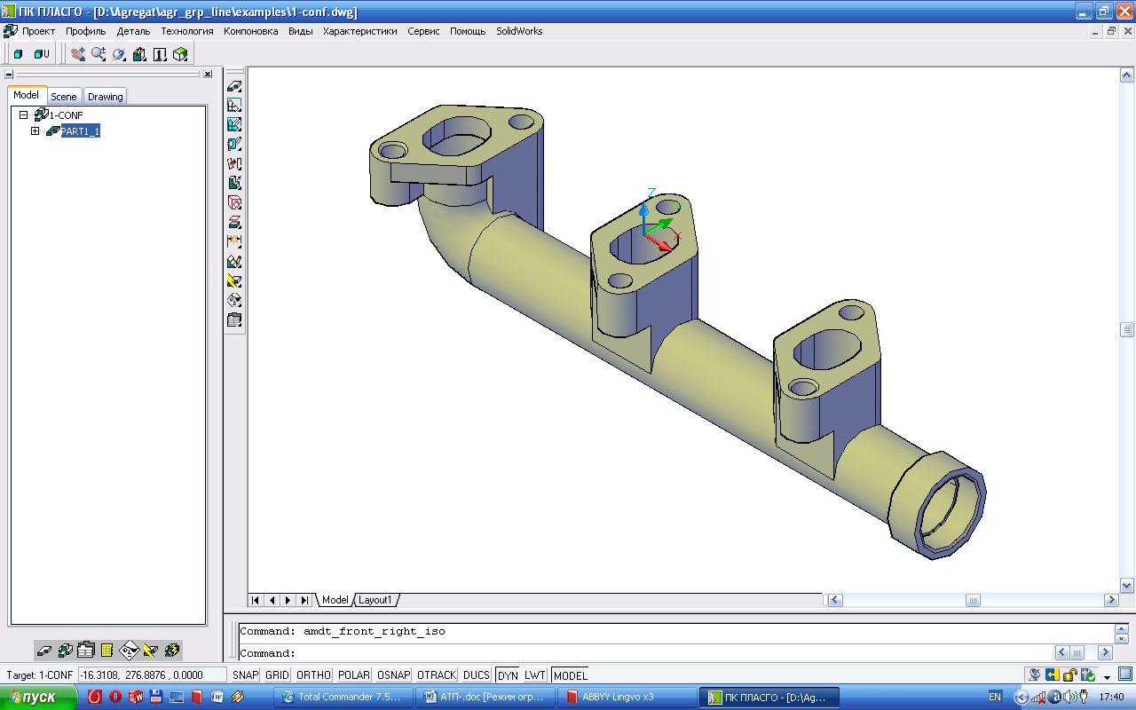Image resolution: width=1136 pixels, height=710 pixels.
Task: Switch to the Drawing tab
Action: [x=106, y=96]
